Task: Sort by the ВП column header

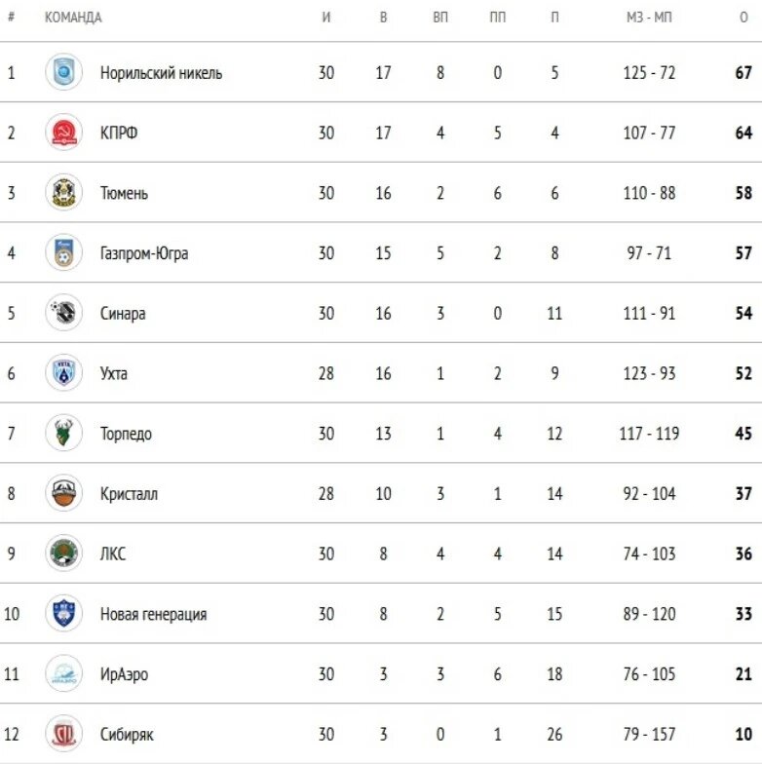Action: pos(440,18)
